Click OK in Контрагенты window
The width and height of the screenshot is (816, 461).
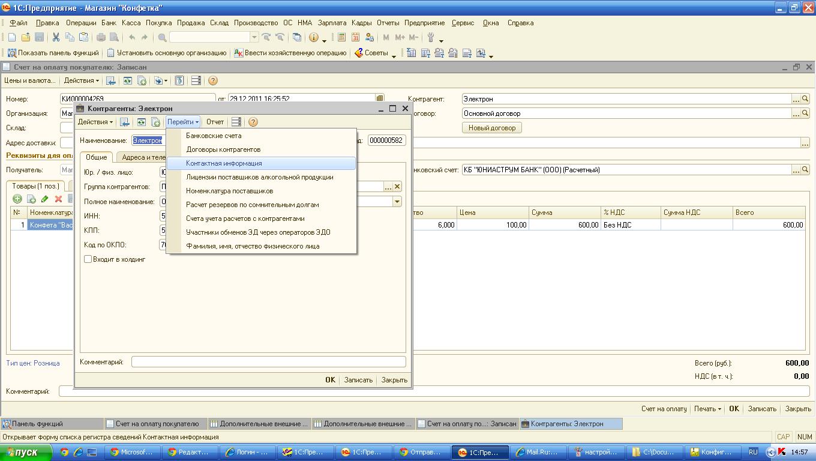coord(330,380)
